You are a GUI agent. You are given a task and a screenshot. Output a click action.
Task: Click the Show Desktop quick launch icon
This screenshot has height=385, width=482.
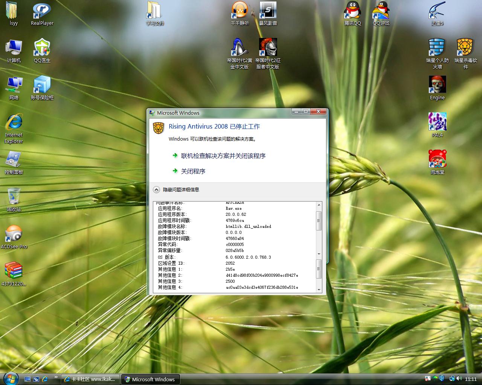click(27, 379)
